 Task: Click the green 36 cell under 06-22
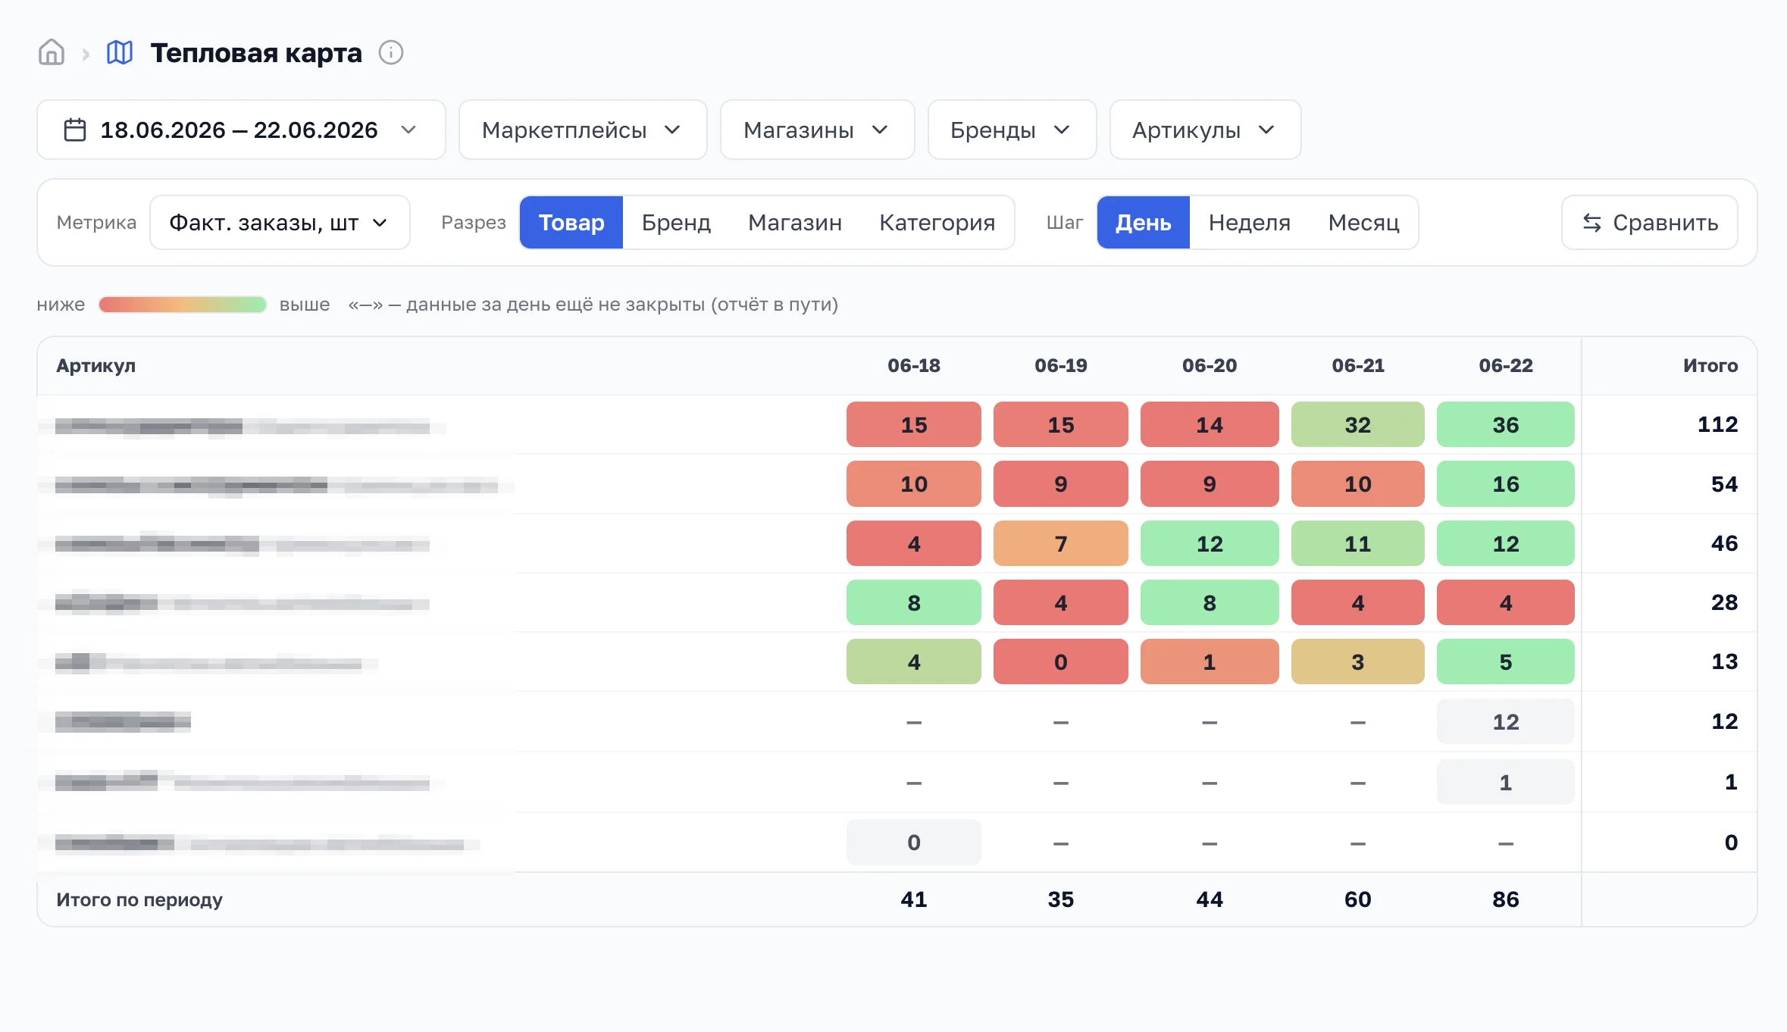coord(1505,424)
